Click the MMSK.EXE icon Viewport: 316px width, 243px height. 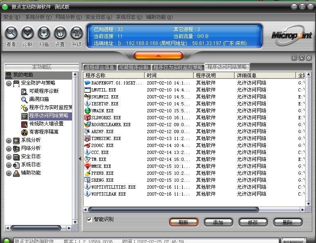(x=87, y=166)
